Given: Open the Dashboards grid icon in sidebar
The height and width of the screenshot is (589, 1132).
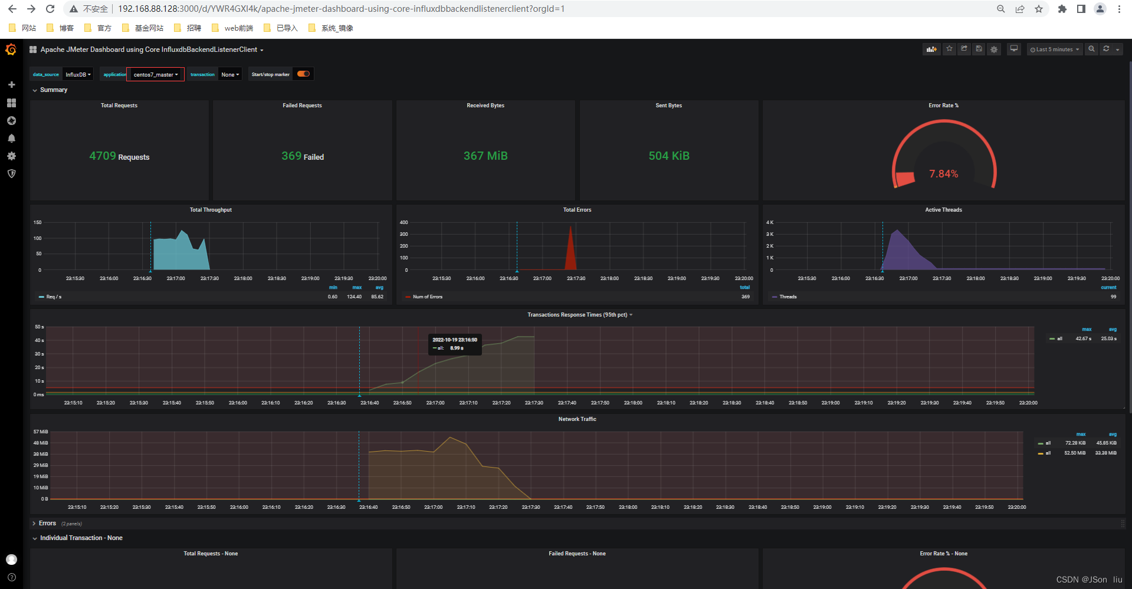Looking at the screenshot, I should pos(11,103).
